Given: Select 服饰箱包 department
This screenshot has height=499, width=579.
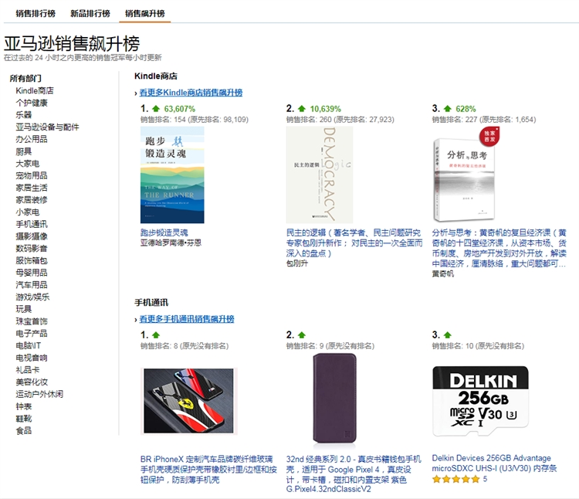Looking at the screenshot, I should 32,261.
